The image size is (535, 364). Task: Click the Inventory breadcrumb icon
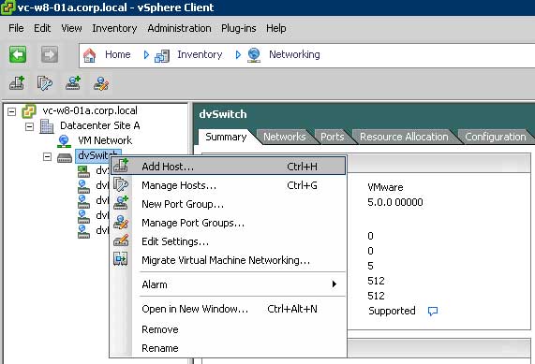[x=162, y=56]
